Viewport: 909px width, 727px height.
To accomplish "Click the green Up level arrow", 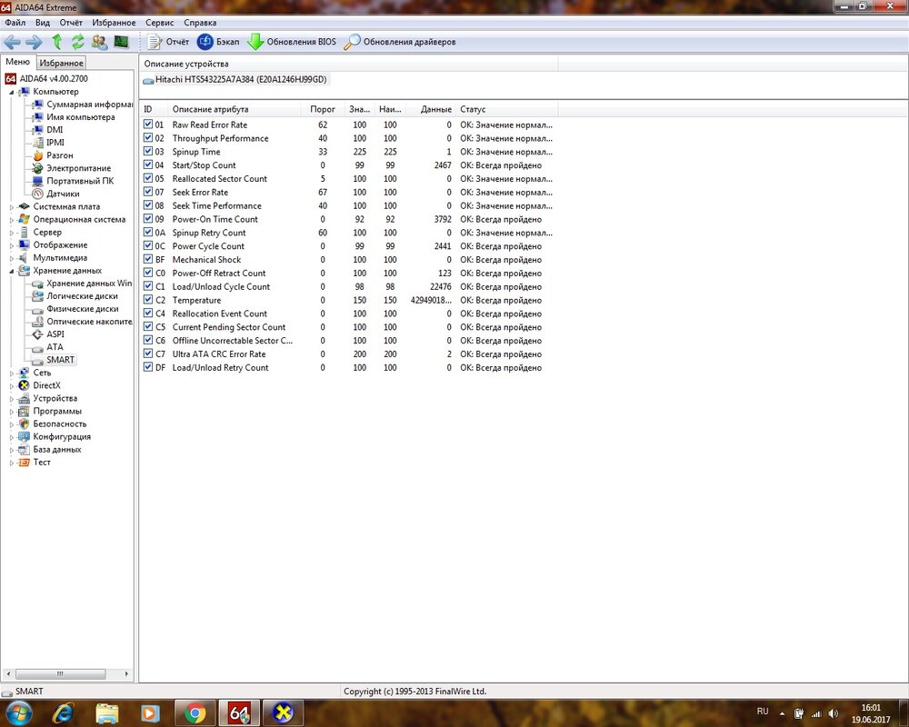I will point(56,42).
